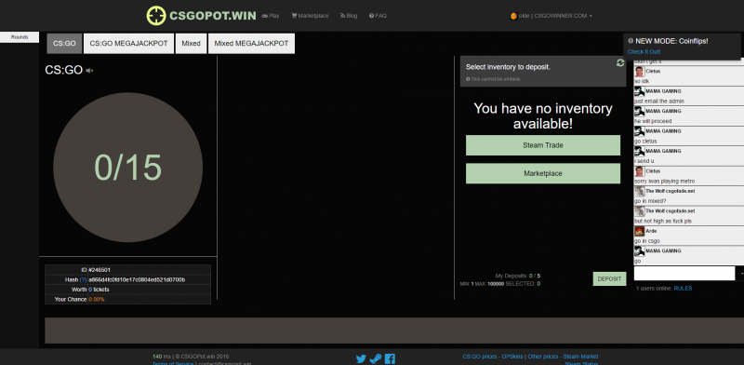Open the chat RULES link

click(x=683, y=289)
